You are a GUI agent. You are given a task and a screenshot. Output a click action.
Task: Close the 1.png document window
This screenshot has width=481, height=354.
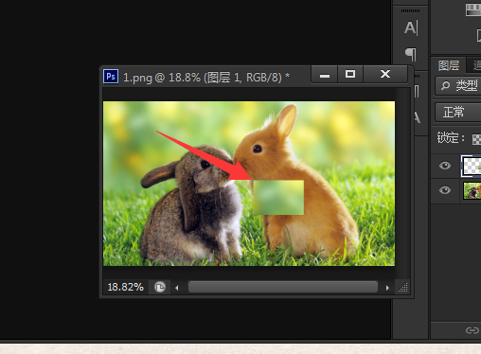[385, 75]
